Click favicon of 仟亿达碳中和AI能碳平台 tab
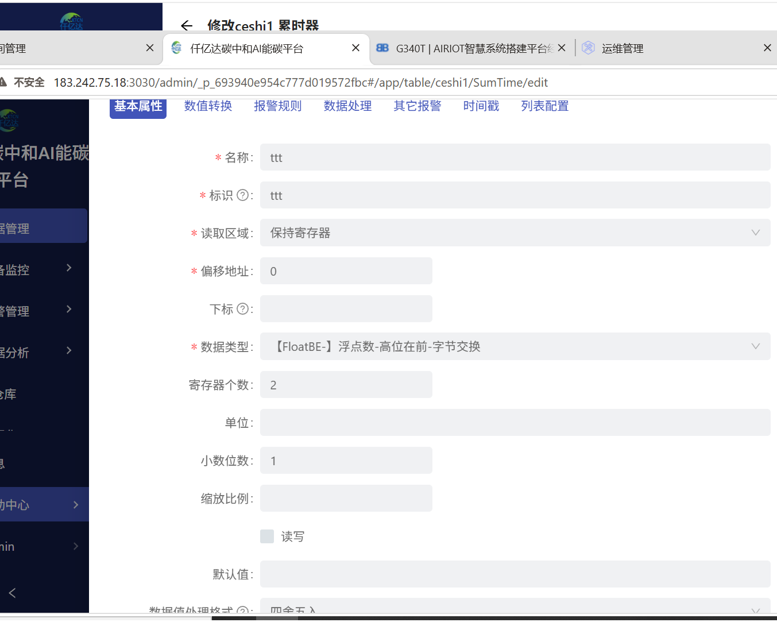 click(177, 48)
